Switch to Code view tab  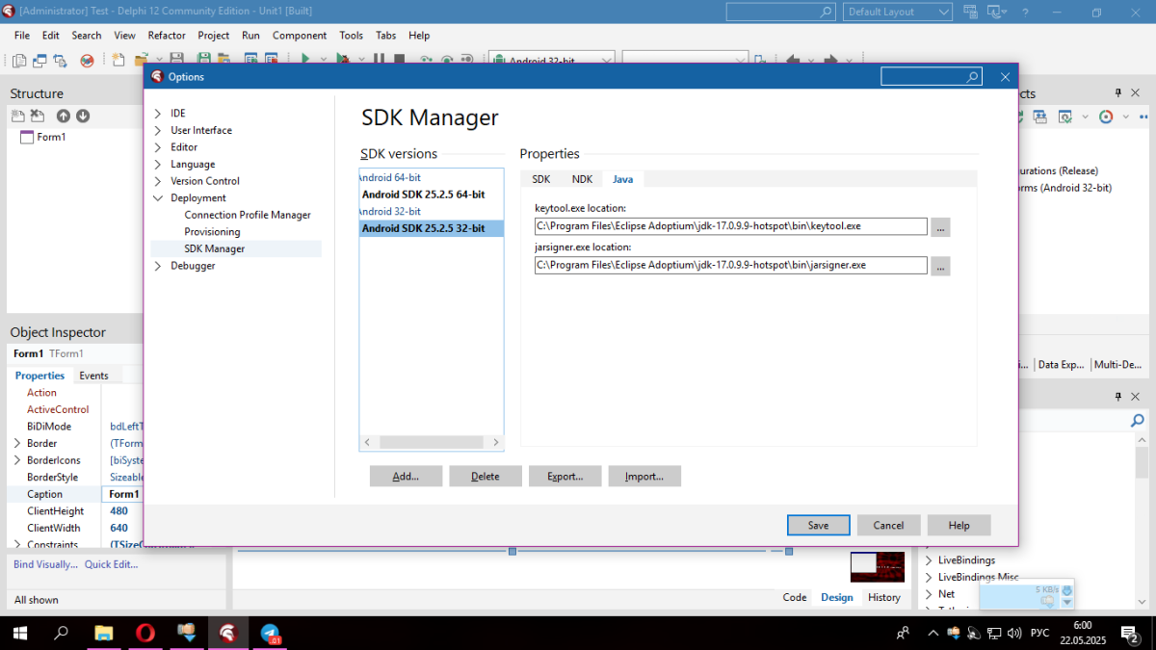pyautogui.click(x=795, y=597)
